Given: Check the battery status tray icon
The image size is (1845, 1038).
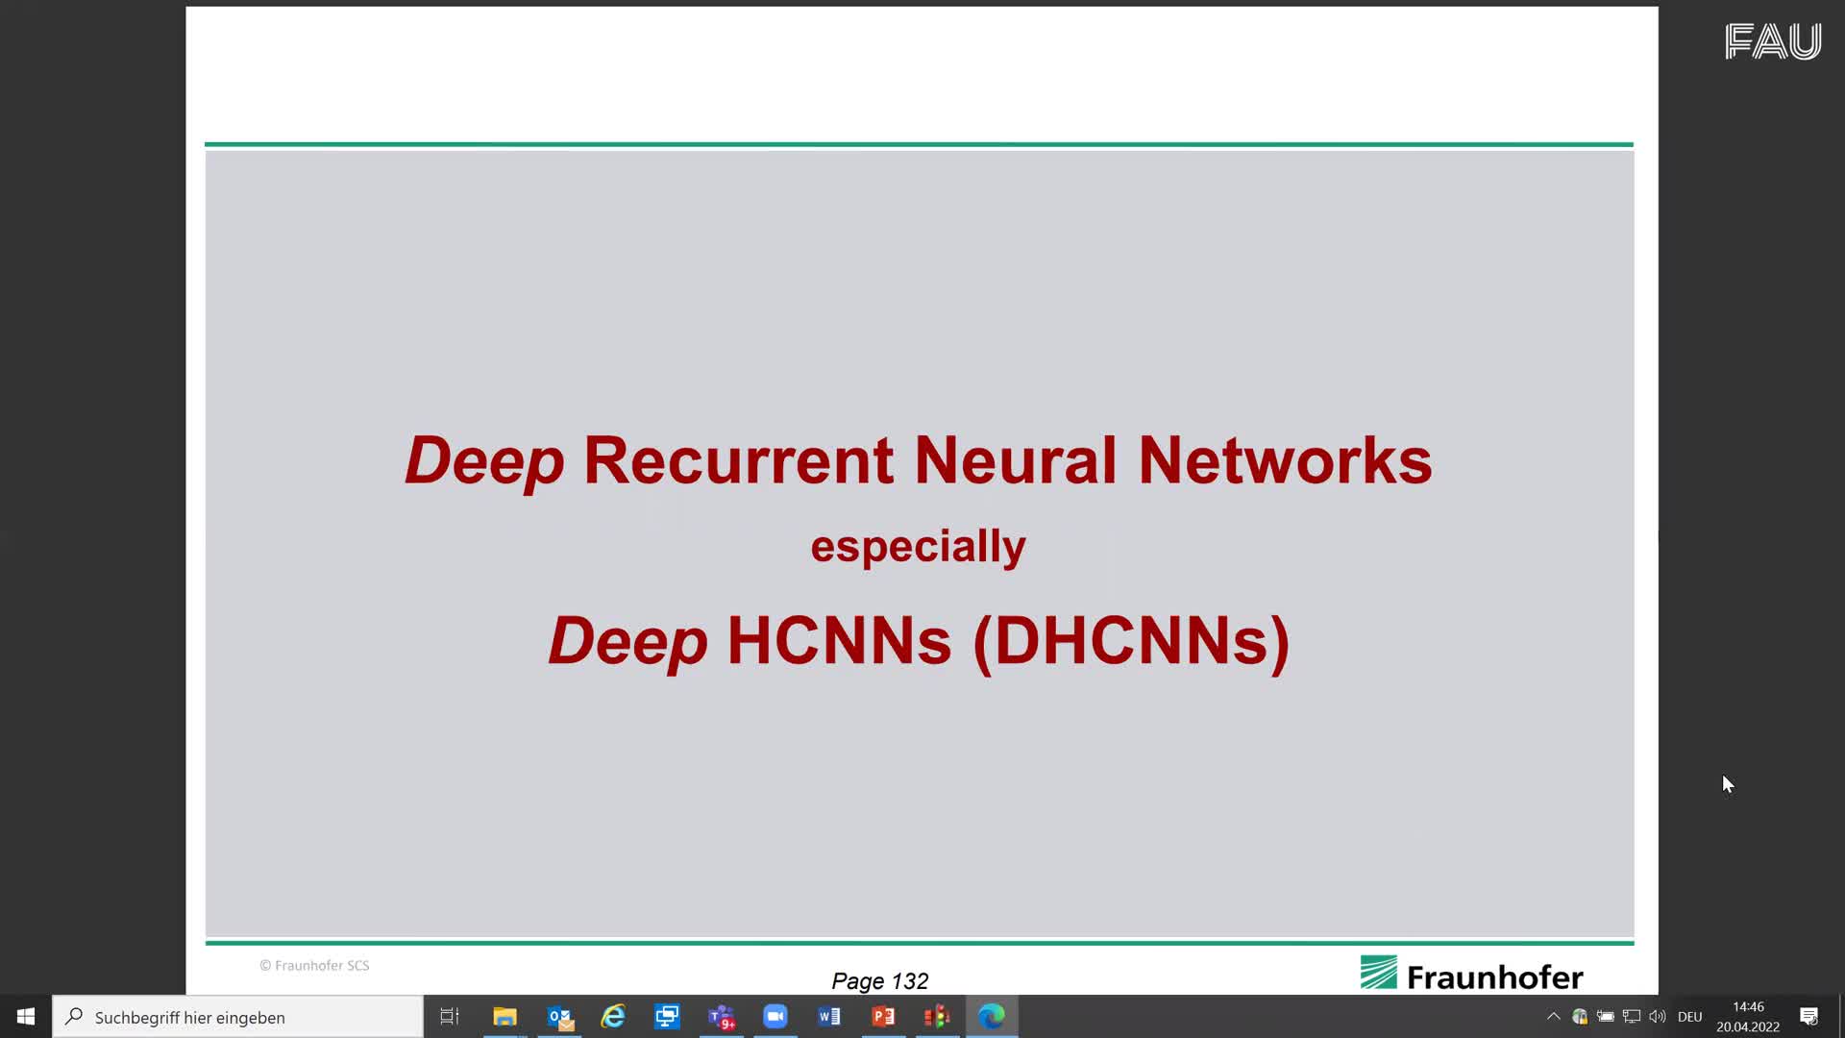Looking at the screenshot, I should pyautogui.click(x=1606, y=1017).
